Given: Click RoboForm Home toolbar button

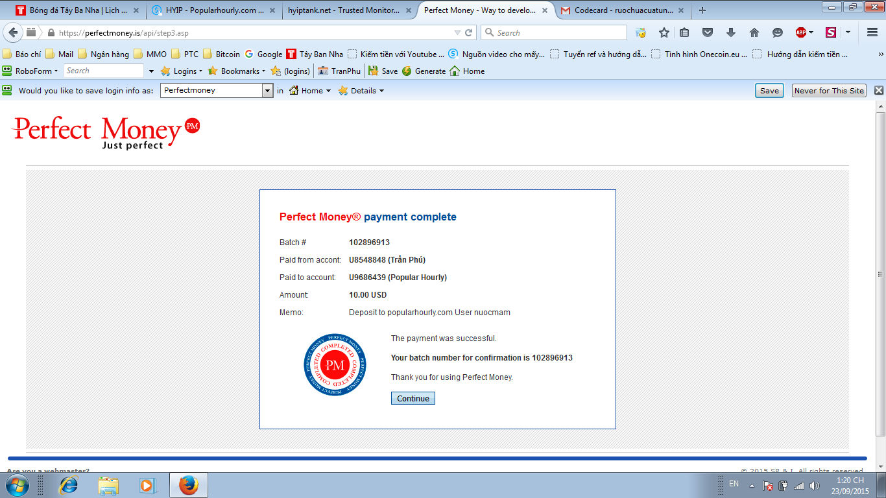Looking at the screenshot, I should [x=467, y=71].
